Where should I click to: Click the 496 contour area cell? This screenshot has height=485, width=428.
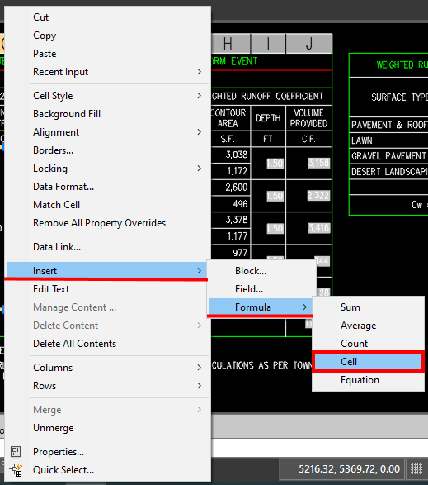(231, 204)
